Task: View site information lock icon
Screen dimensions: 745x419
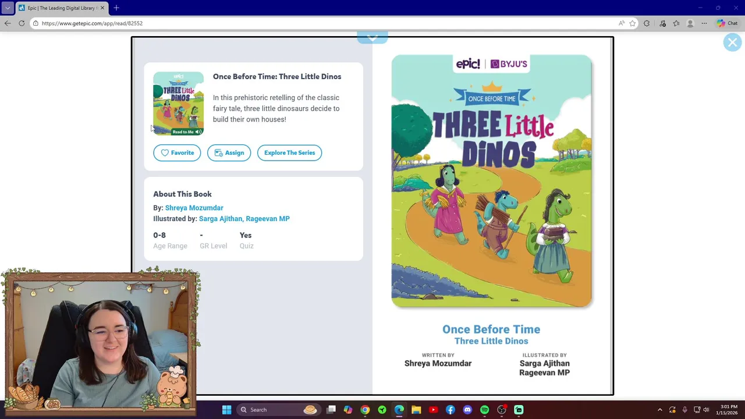Action: pos(36,23)
